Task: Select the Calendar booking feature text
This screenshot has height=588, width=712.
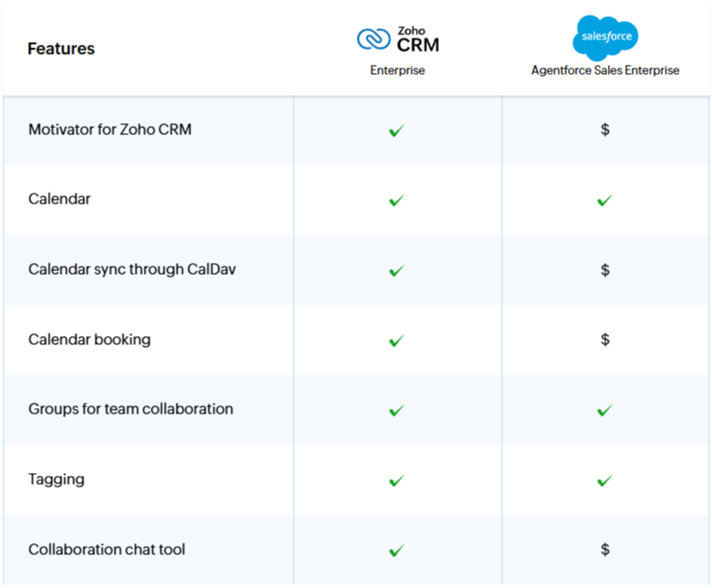Action: click(89, 340)
